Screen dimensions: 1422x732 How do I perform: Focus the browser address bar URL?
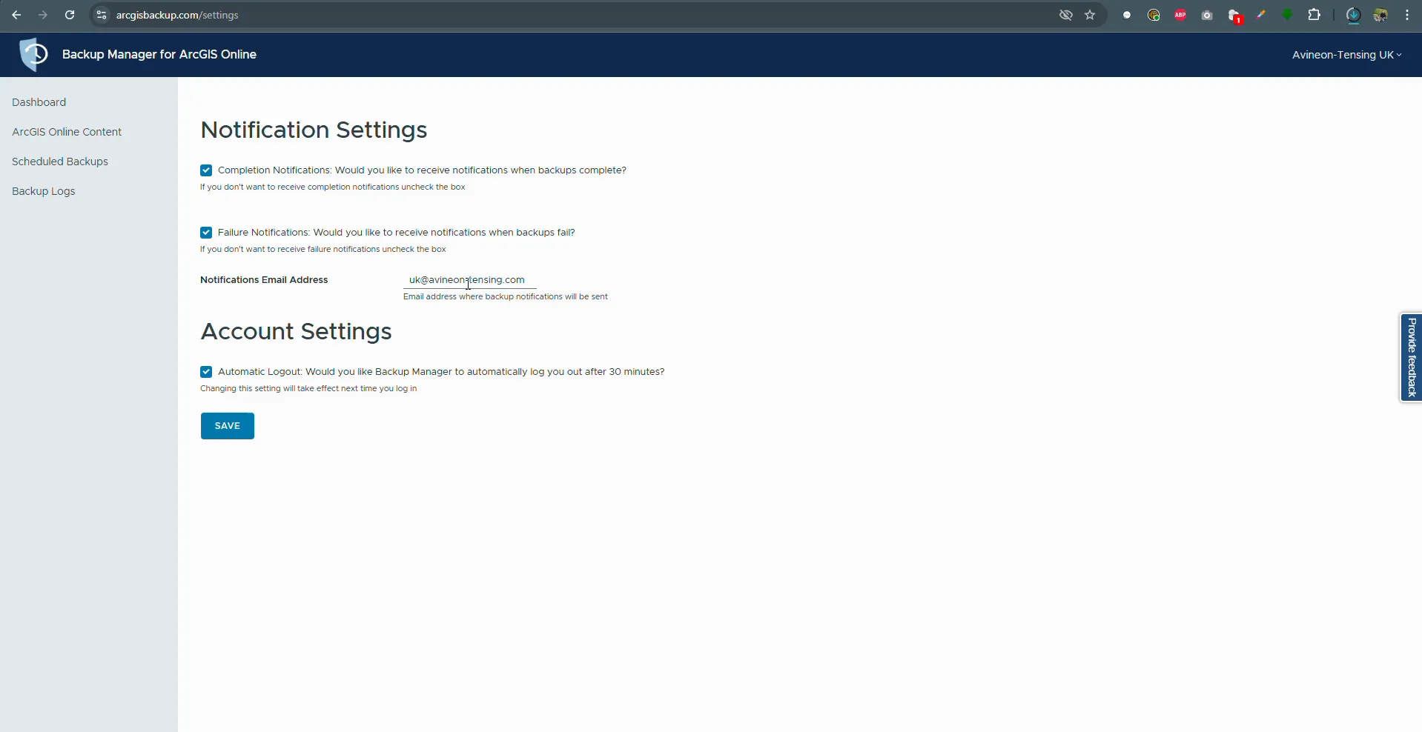click(x=177, y=15)
